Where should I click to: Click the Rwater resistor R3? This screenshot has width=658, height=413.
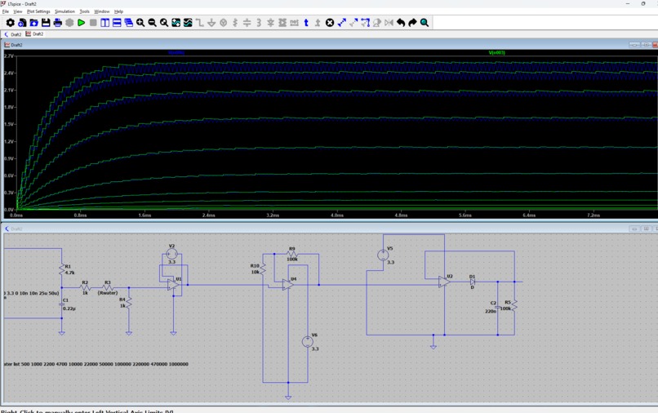click(x=108, y=287)
